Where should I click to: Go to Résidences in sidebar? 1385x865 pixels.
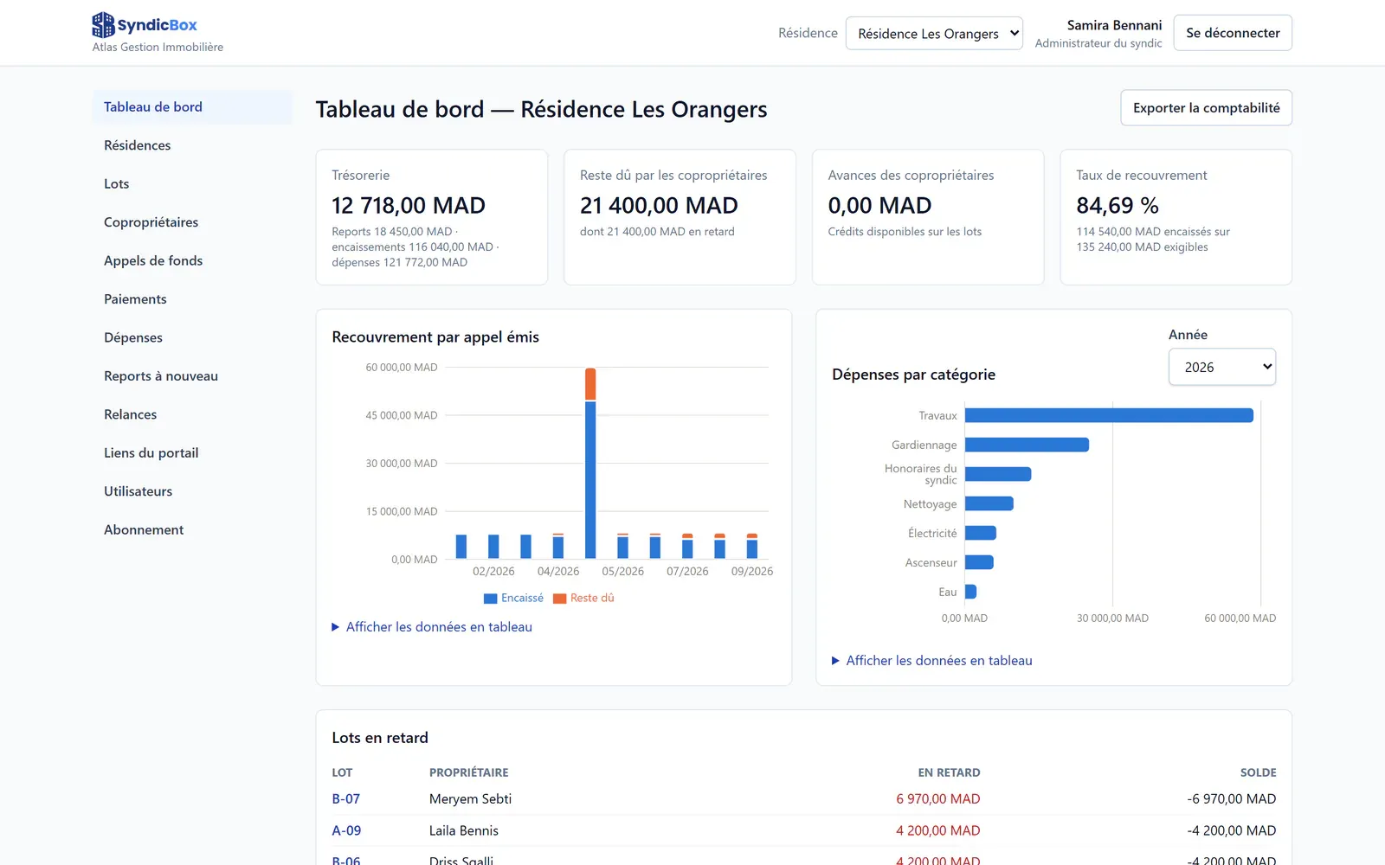coord(192,145)
